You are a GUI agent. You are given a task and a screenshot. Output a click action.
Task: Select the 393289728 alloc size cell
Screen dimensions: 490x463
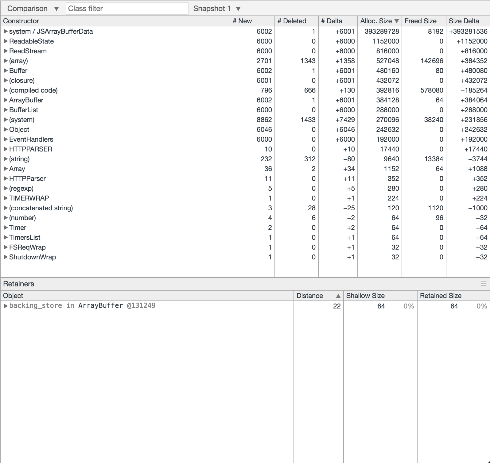382,31
